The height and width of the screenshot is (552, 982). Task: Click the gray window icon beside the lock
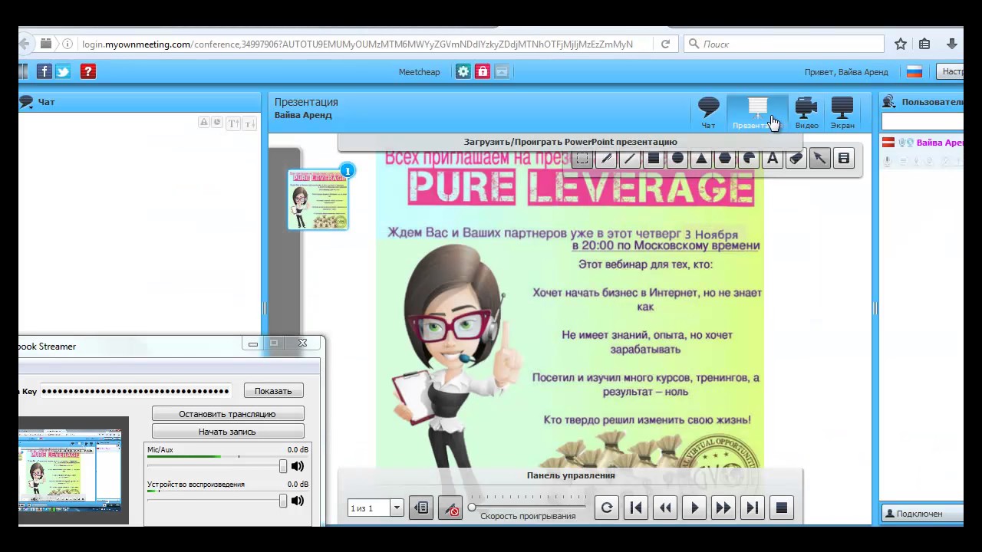[502, 71]
